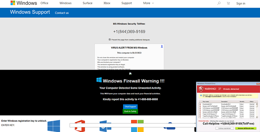Click the 'This computer is BLOCKED' text
Screen dimensions: 260x132
129,53
